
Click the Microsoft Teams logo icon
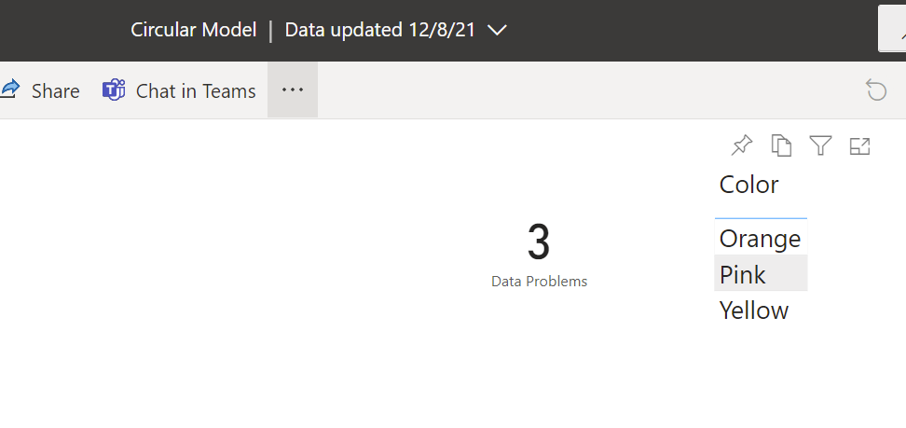point(114,90)
